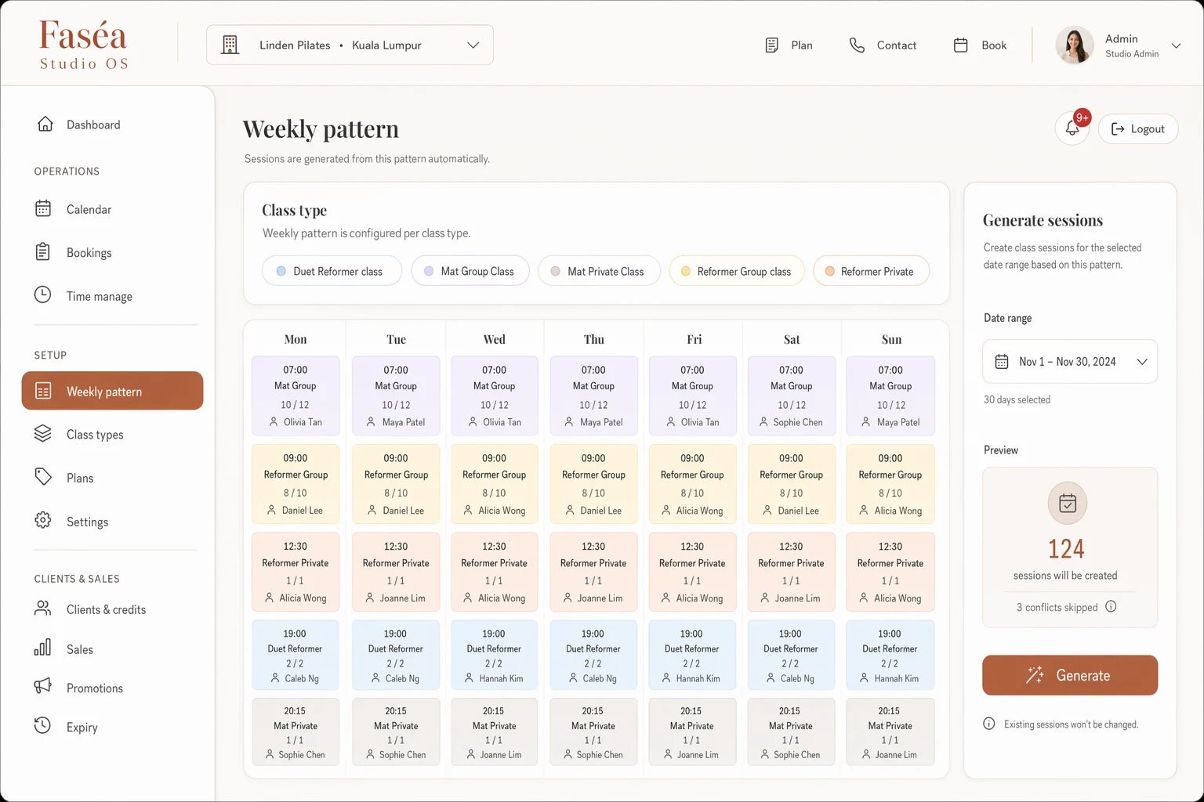
Task: Click the 124 sessions count
Action: point(1066,548)
